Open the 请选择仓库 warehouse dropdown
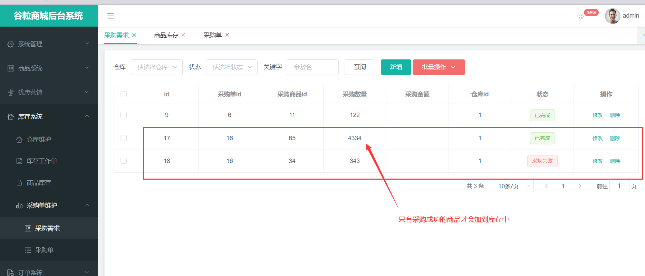This screenshot has height=276, width=645. coord(157,67)
